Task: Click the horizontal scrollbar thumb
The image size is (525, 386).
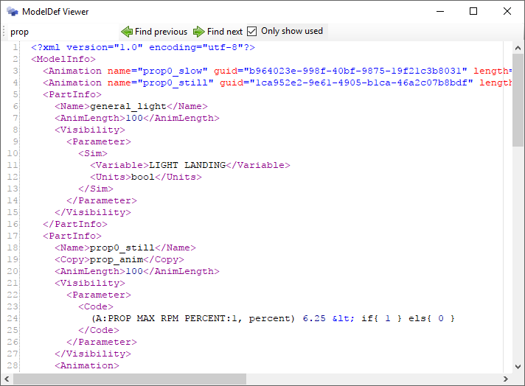Action: click(x=130, y=379)
